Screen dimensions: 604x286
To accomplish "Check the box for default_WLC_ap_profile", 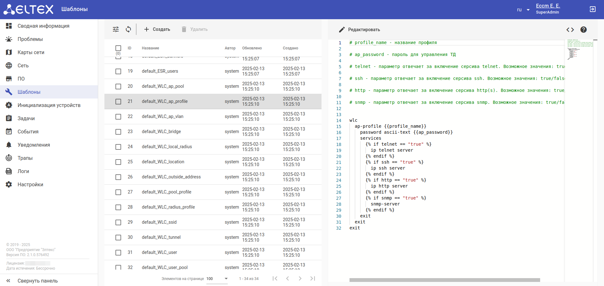I will coord(118,102).
